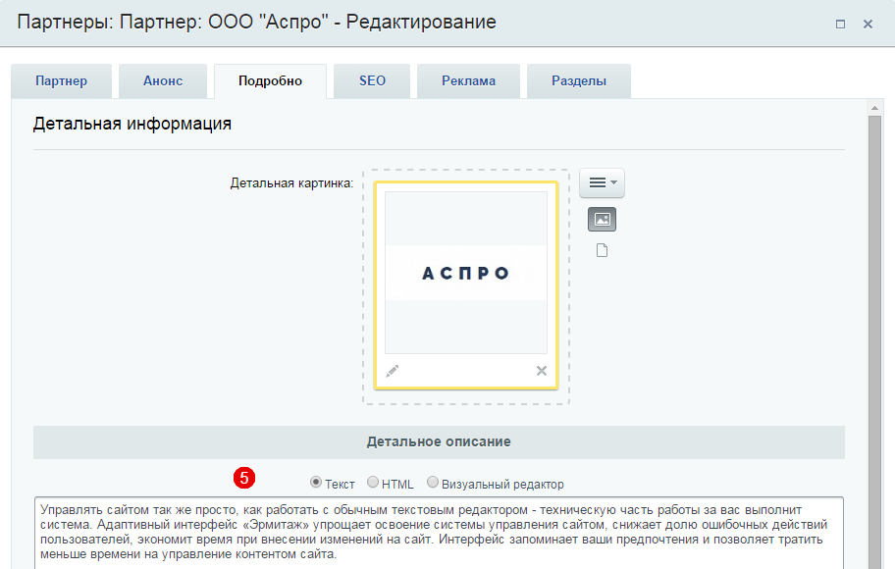Select the HTML radio option

373,483
